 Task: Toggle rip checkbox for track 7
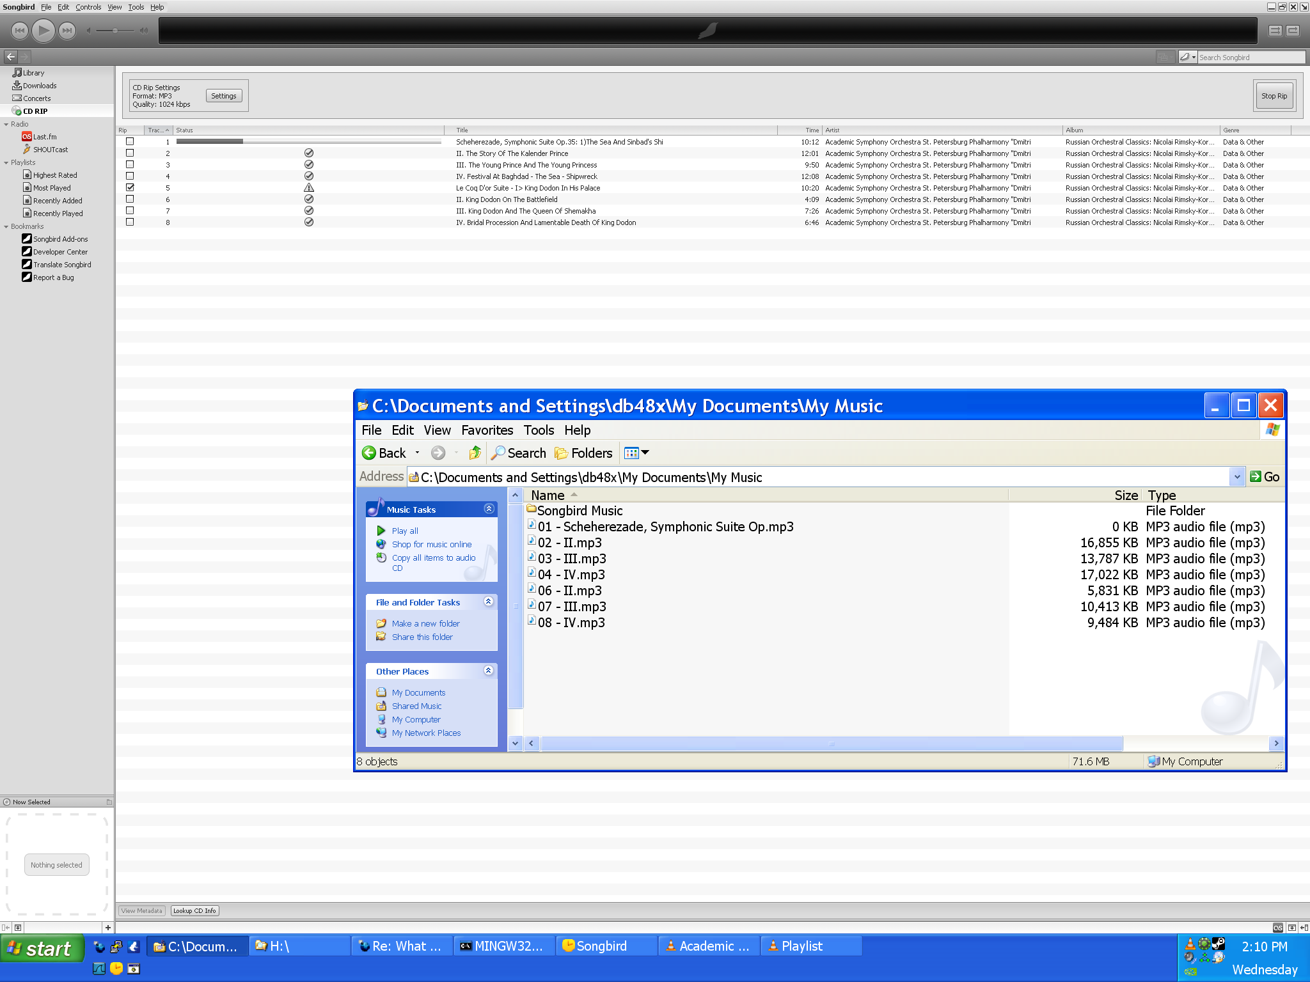coord(130,210)
